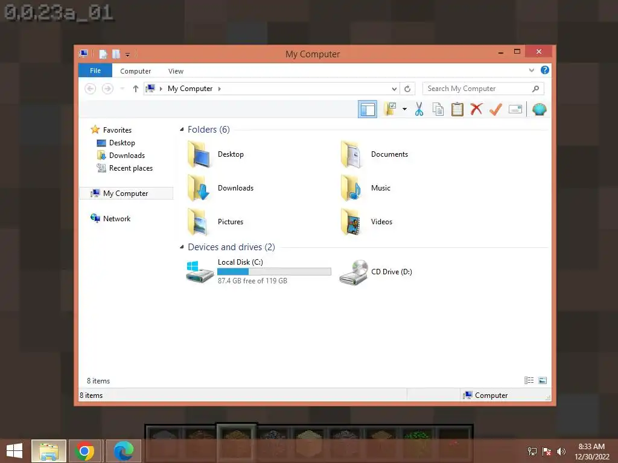Image resolution: width=618 pixels, height=463 pixels.
Task: Select the Desktop folder icon
Action: pos(199,154)
